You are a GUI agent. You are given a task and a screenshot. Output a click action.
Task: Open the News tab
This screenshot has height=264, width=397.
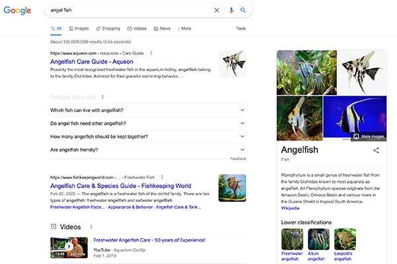click(162, 28)
